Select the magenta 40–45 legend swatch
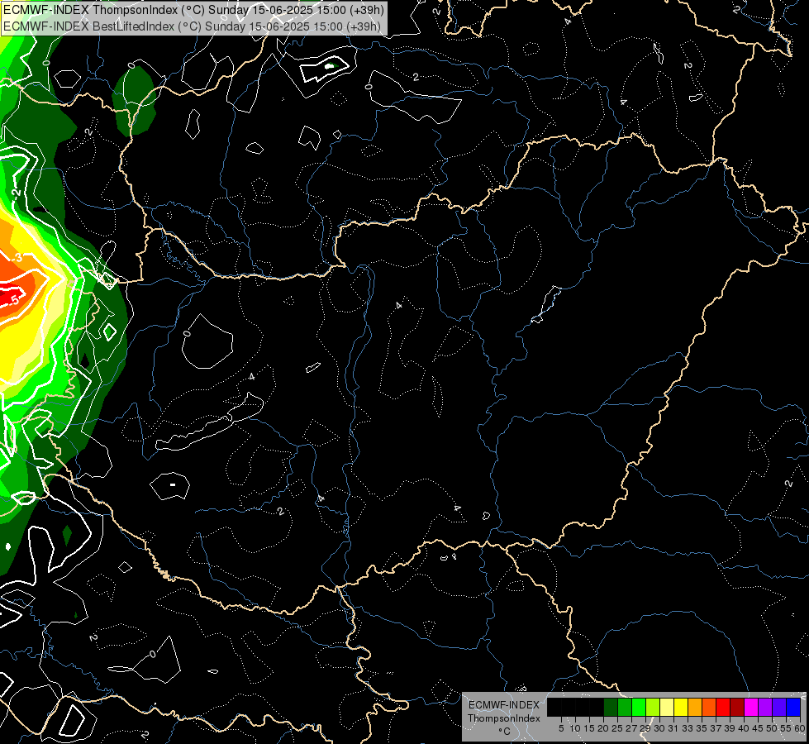 (751, 707)
